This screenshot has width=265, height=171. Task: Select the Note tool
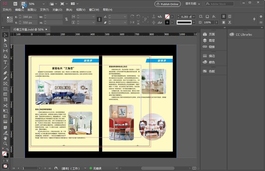pyautogui.click(x=5, y=128)
